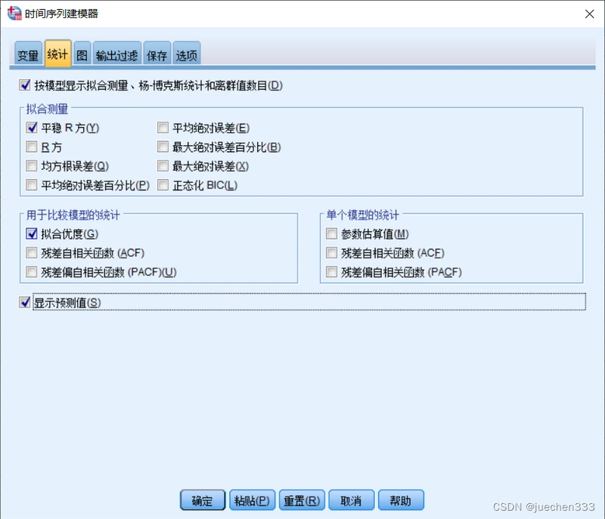Uncheck 平稳 R 方(Y) checkbox

(x=32, y=128)
